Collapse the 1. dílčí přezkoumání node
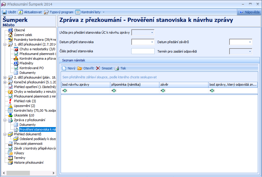Viewport: 262px width, 177px height. coord(5,44)
